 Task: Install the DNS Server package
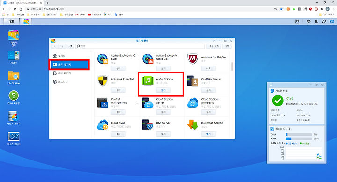(x=163, y=134)
